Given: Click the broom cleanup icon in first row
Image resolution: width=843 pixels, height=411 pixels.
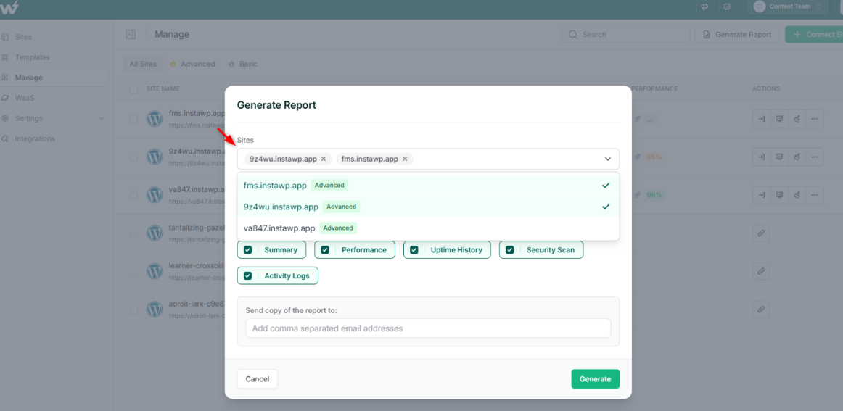Looking at the screenshot, I should [x=797, y=119].
